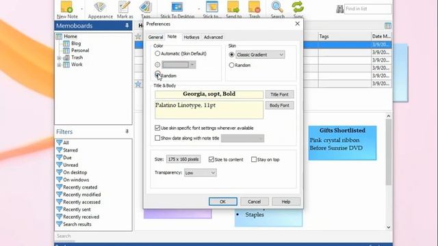The width and height of the screenshot is (438, 246).
Task: Click the binoculars find icon
Action: pyautogui.click(x=339, y=9)
